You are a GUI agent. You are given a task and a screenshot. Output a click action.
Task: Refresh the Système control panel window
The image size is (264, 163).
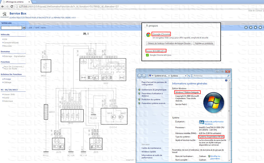coord(189,76)
